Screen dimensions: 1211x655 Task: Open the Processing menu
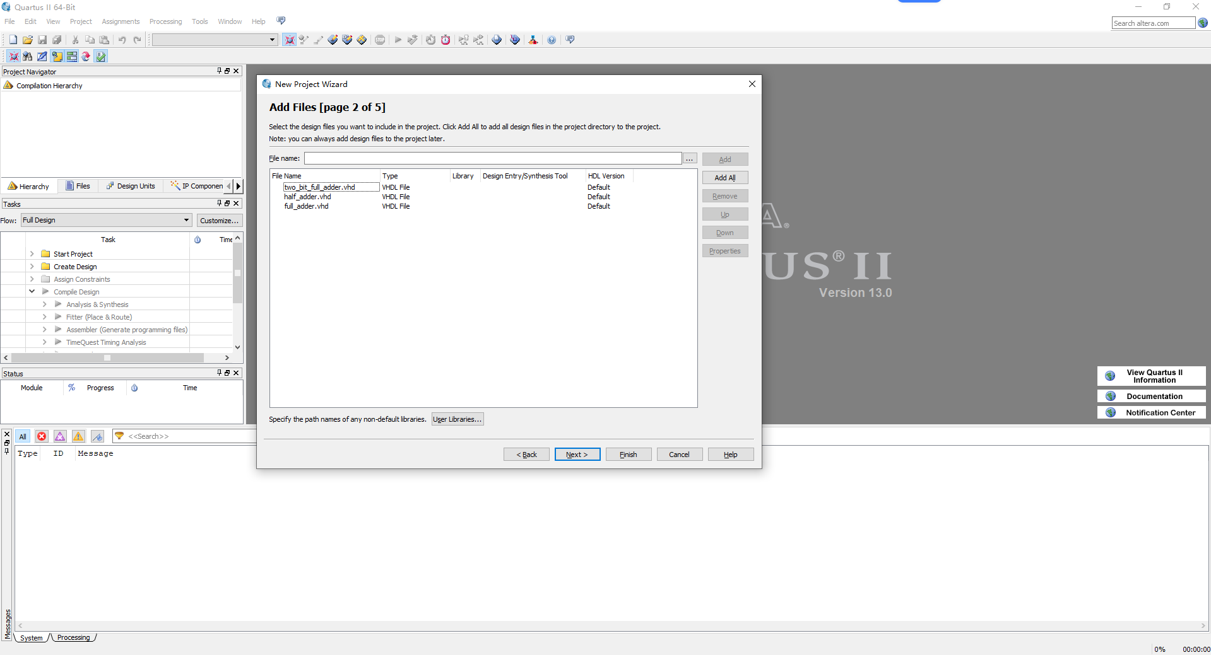(165, 21)
